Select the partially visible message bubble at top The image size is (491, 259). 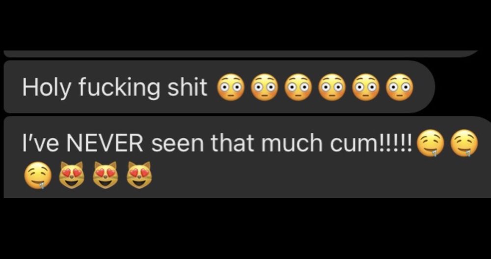(241, 54)
